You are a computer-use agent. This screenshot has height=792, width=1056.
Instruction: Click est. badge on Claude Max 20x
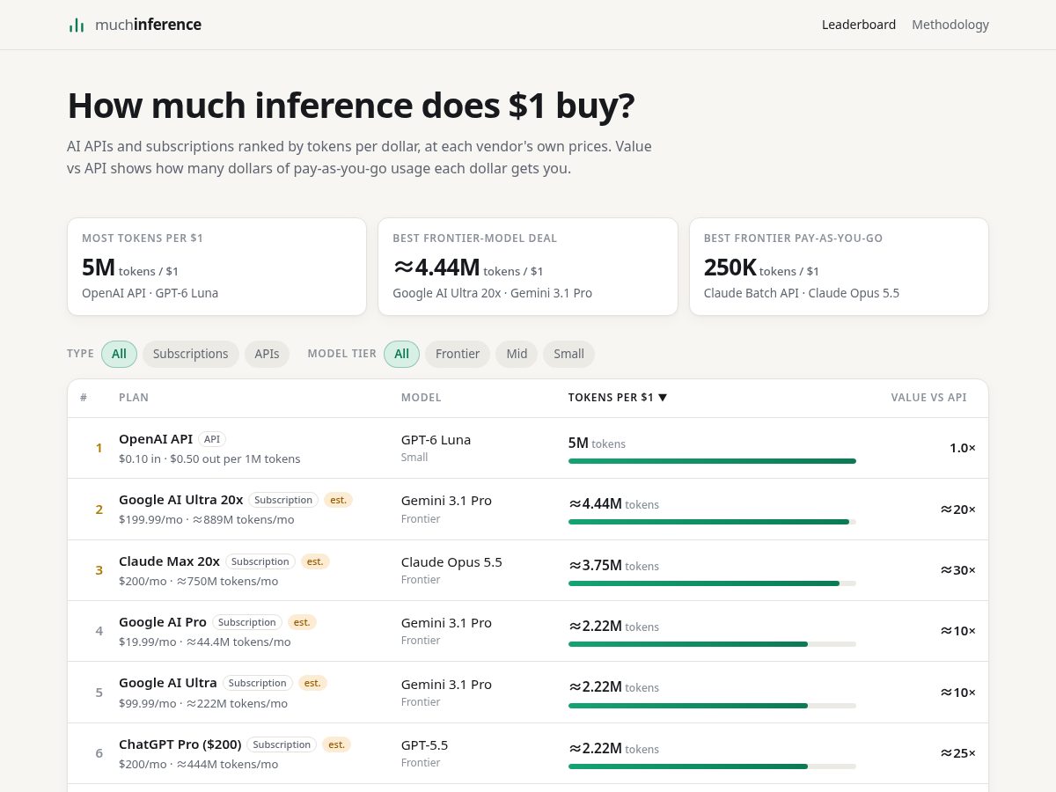click(315, 561)
